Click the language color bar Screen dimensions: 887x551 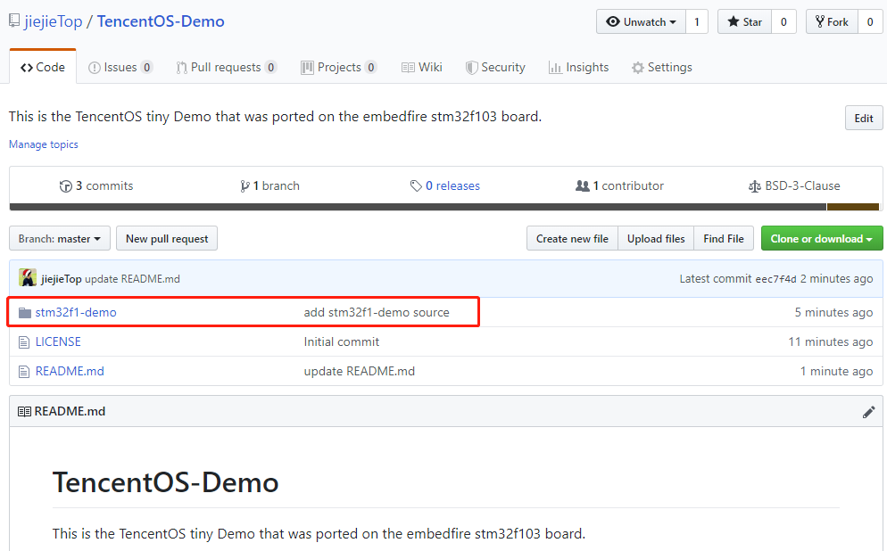[444, 207]
